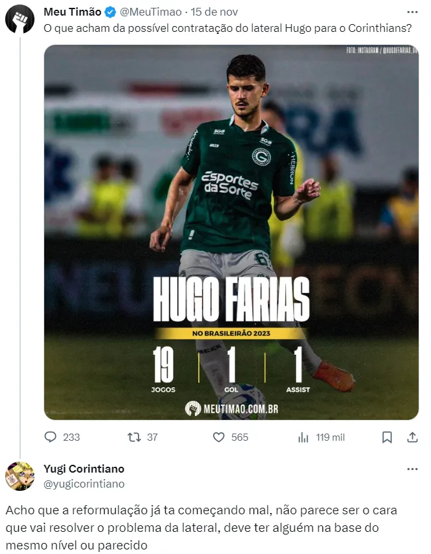Click Yugi Corintiano display name
This screenshot has width=431, height=554.
click(84, 469)
